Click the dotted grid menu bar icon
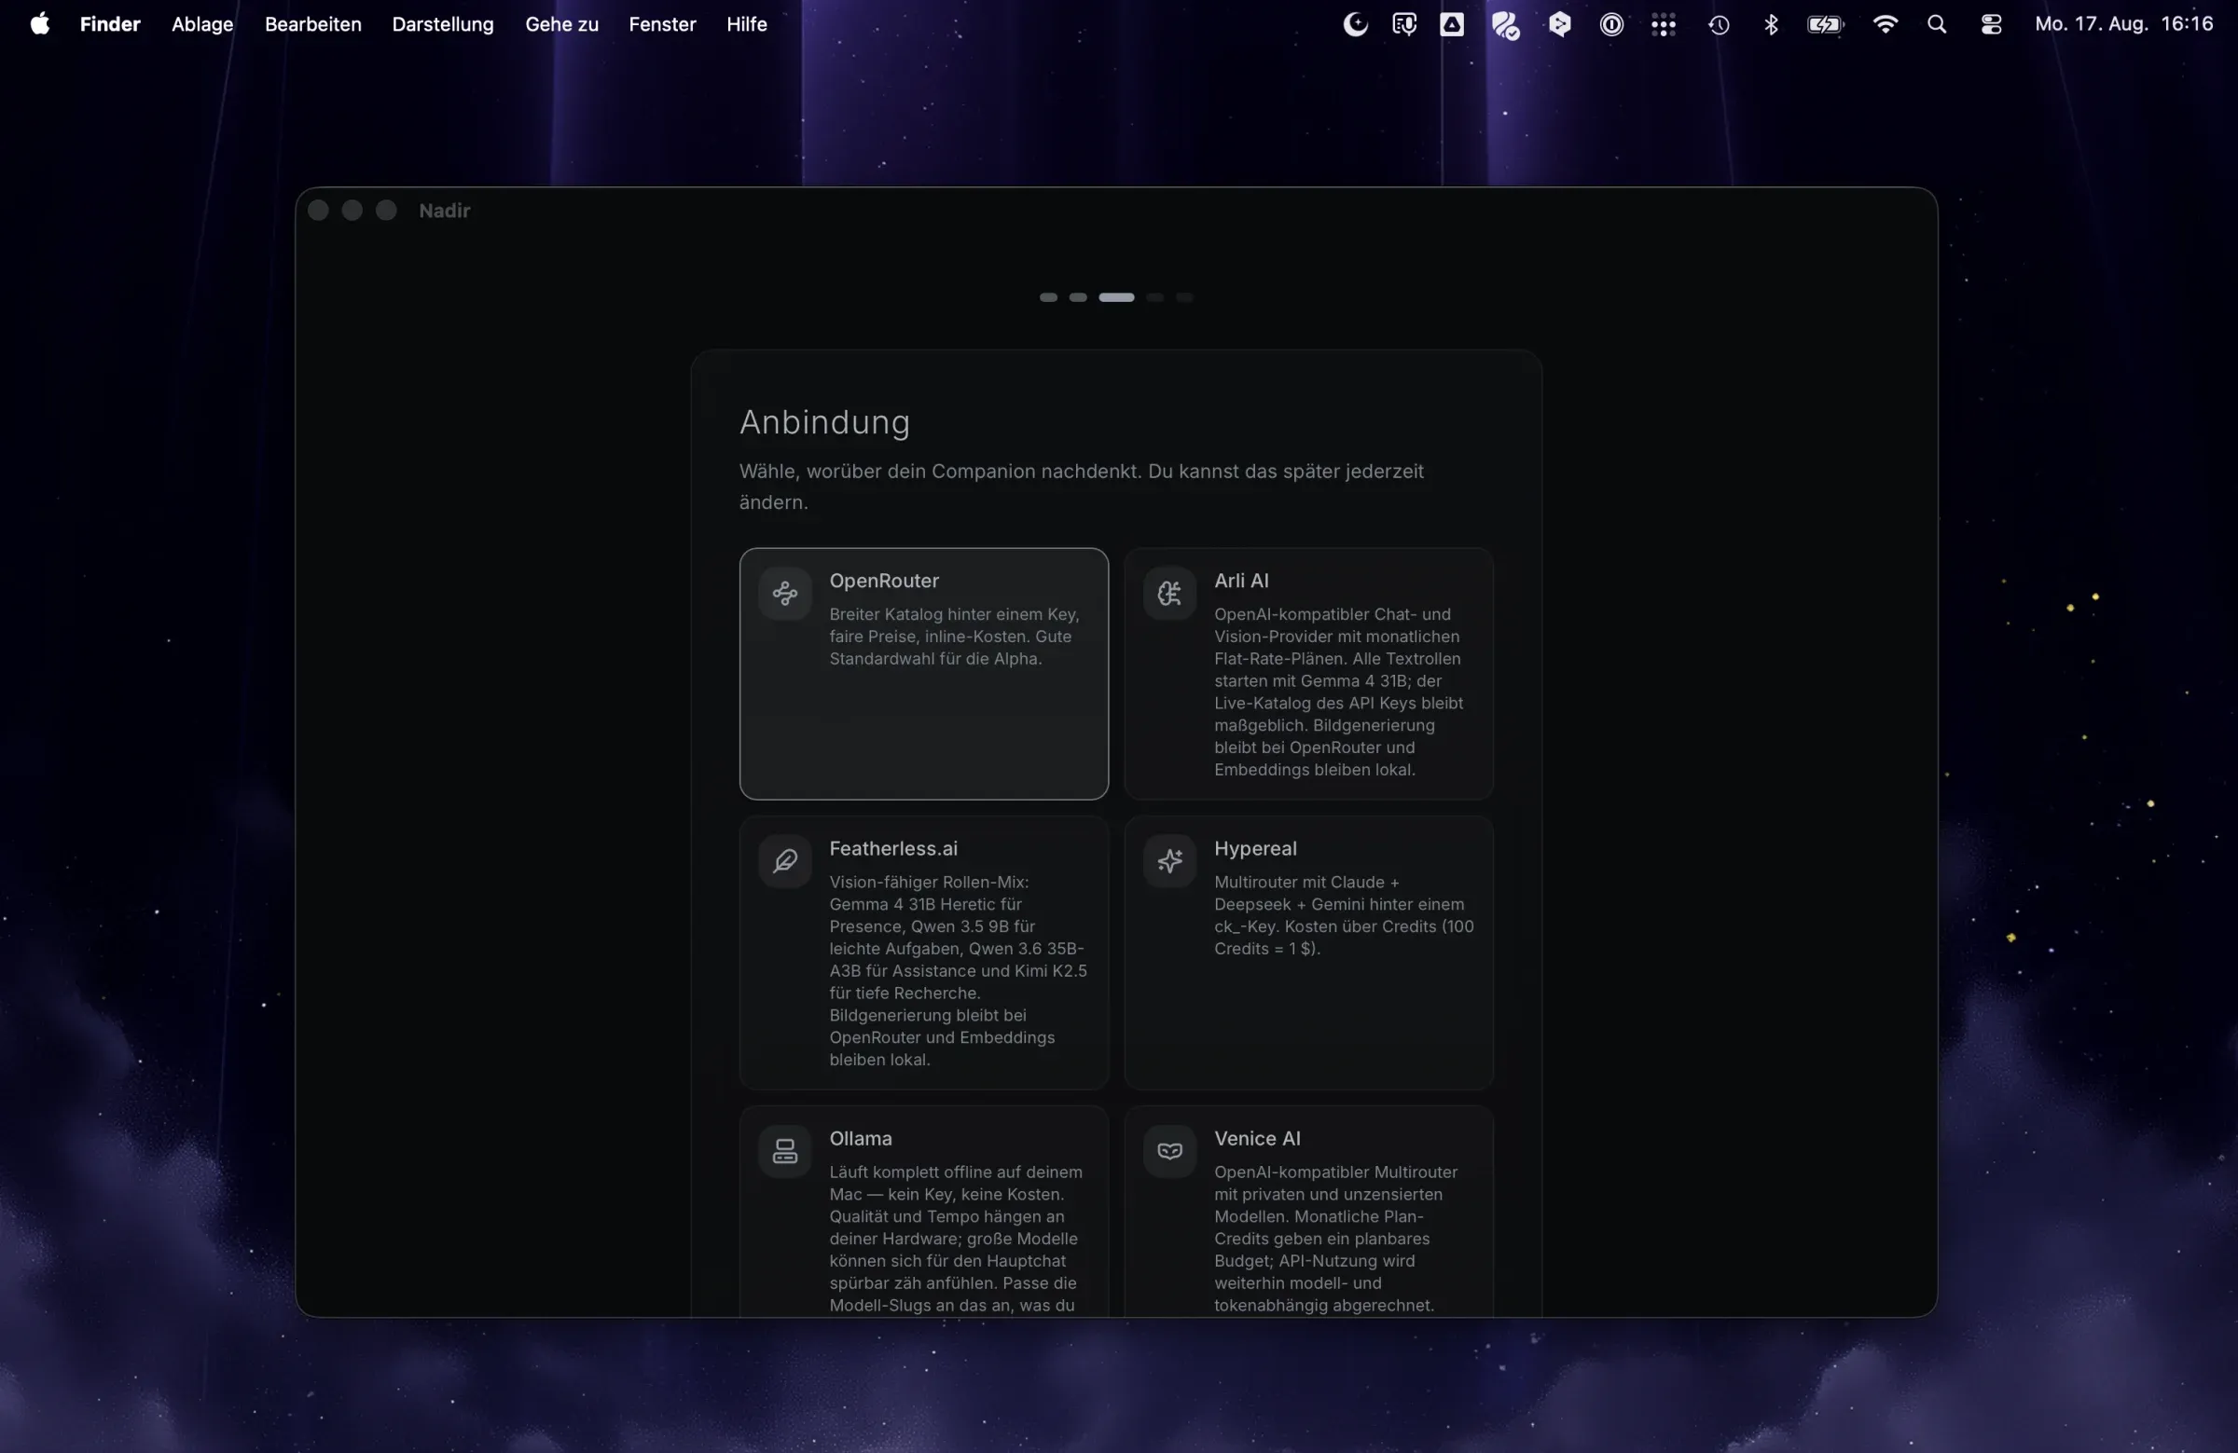The height and width of the screenshot is (1453, 2238). 1664,24
